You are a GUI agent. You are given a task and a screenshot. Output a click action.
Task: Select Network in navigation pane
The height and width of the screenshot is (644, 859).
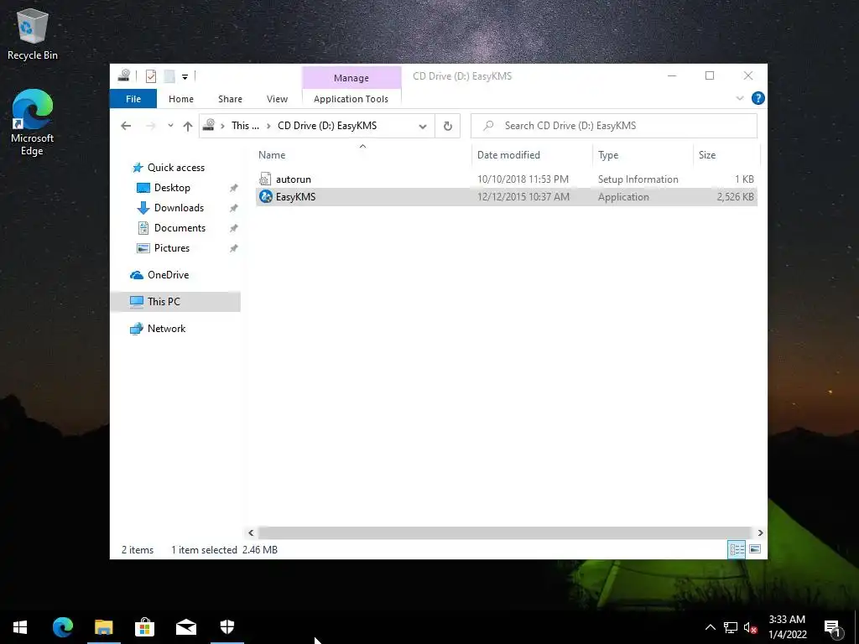coord(166,329)
